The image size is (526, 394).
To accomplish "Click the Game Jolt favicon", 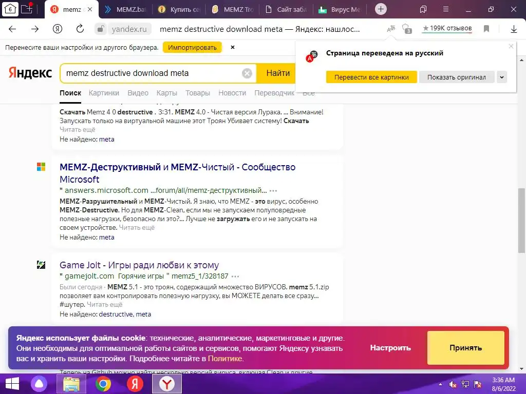I will coord(41,265).
